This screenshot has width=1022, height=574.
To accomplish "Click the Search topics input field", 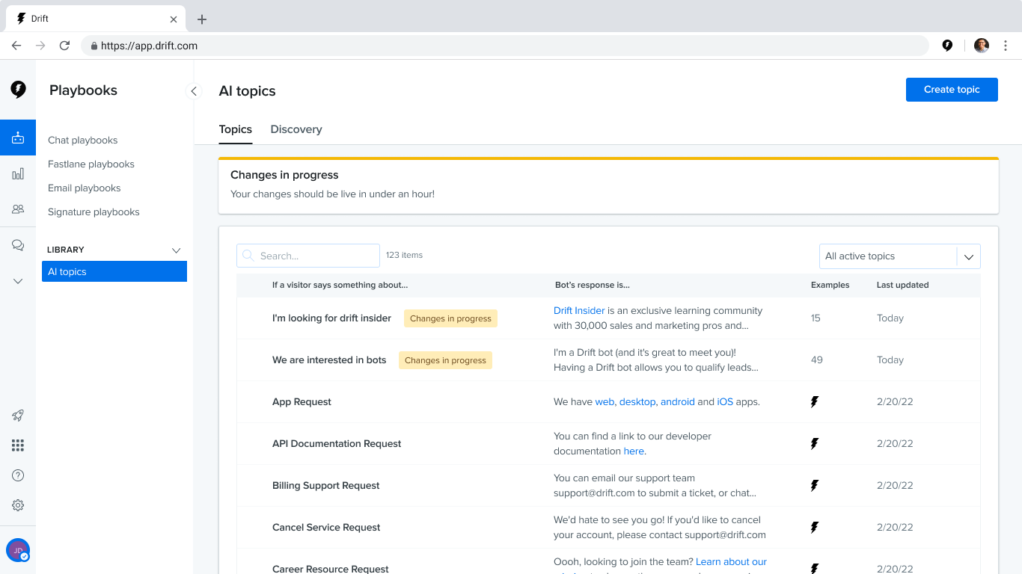I will pos(308,256).
